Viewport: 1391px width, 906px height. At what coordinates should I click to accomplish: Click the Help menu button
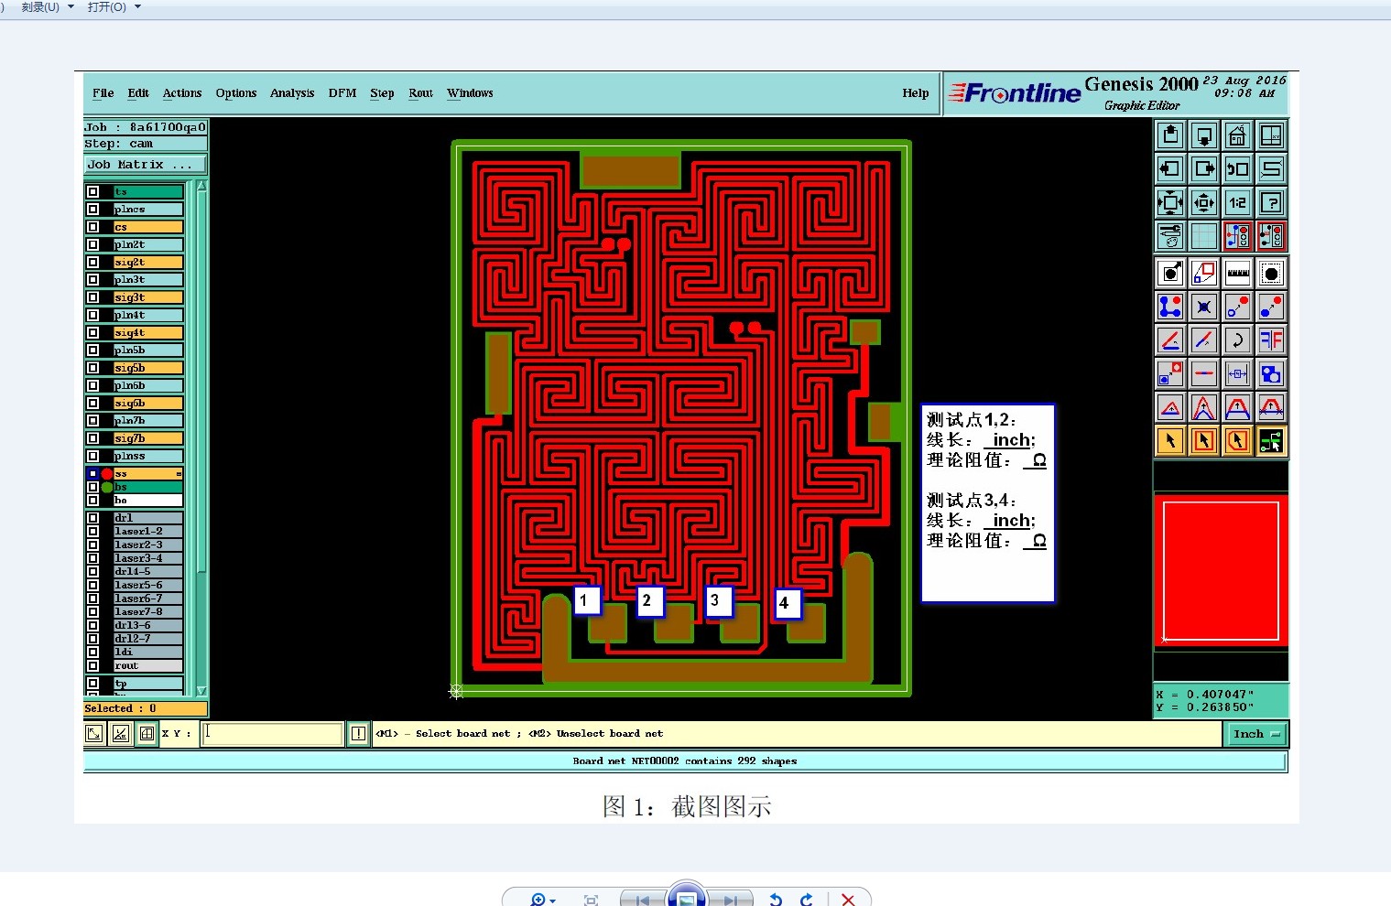coord(915,93)
